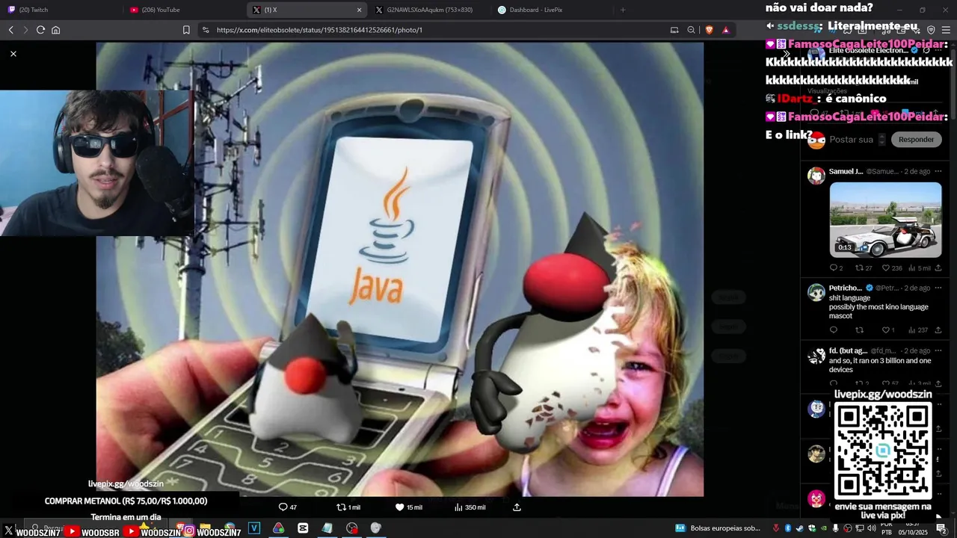Screen dimensions: 957x538
Task: Open the 'Bolsas europeias' news widget
Action: point(718,528)
